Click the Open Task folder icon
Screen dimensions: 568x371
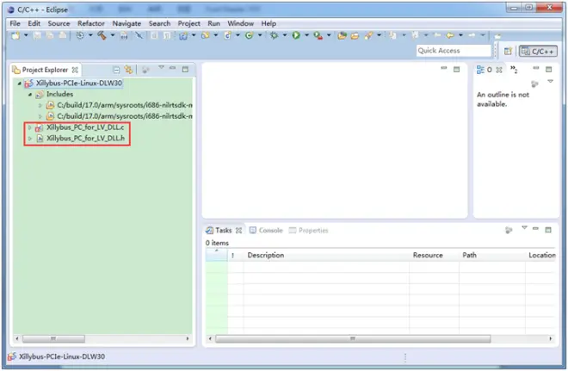[355, 35]
